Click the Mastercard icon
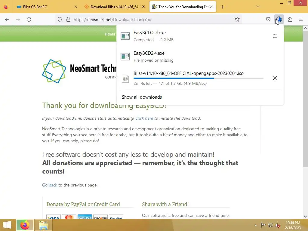 [x=69, y=217]
